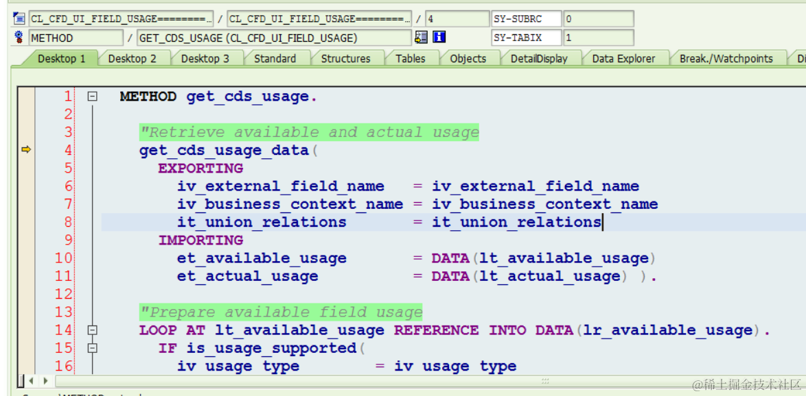Open the Objects tab
This screenshot has width=806, height=396.
(468, 58)
